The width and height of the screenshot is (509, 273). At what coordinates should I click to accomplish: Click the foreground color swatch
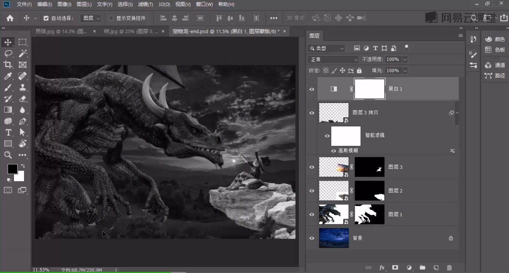(x=13, y=169)
